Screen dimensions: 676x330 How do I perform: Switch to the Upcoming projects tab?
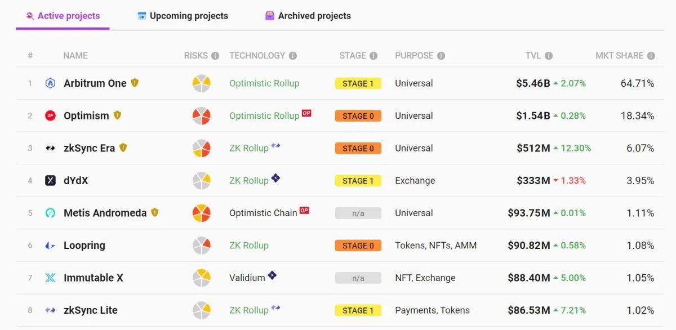183,16
